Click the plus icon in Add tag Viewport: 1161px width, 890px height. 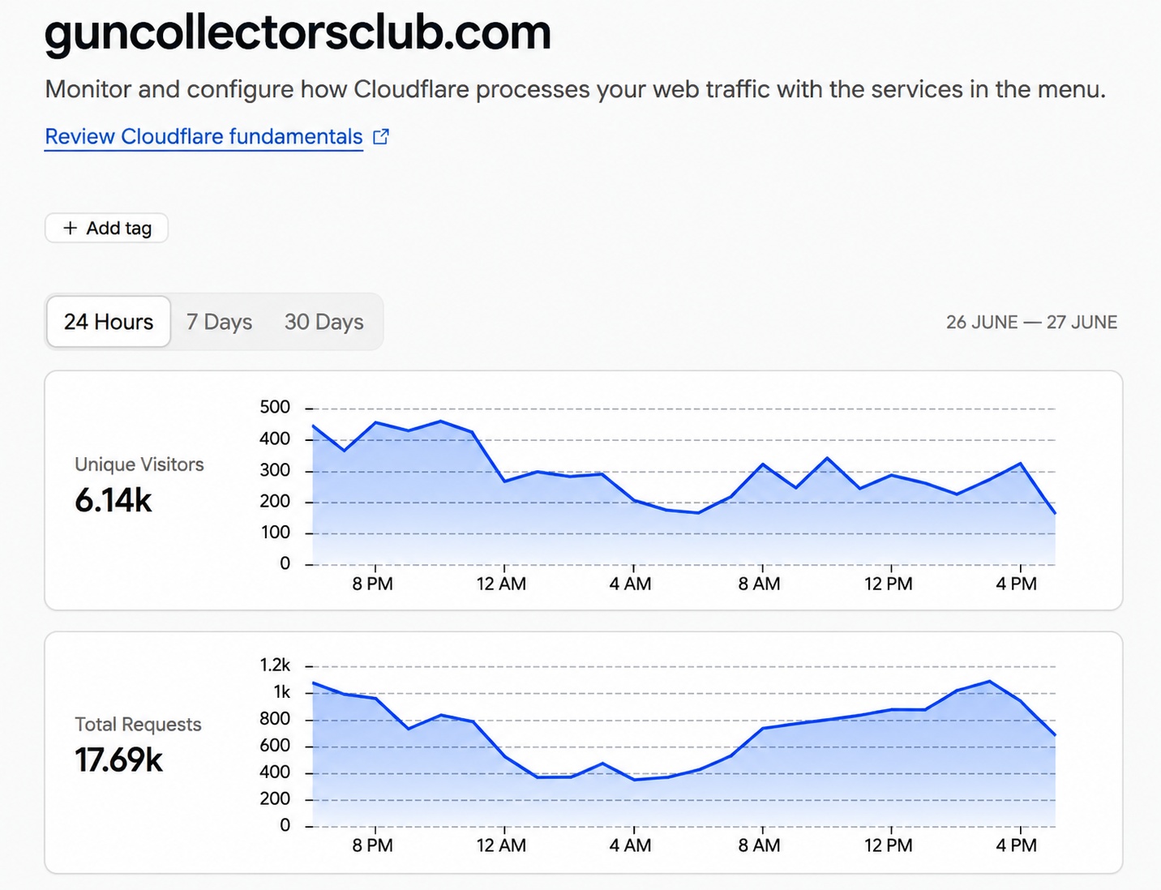[71, 228]
